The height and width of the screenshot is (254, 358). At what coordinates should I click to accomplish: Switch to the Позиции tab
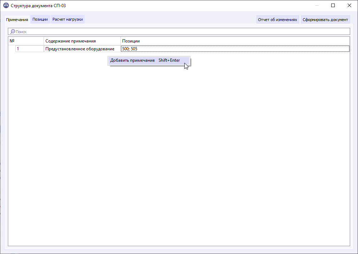click(x=40, y=19)
